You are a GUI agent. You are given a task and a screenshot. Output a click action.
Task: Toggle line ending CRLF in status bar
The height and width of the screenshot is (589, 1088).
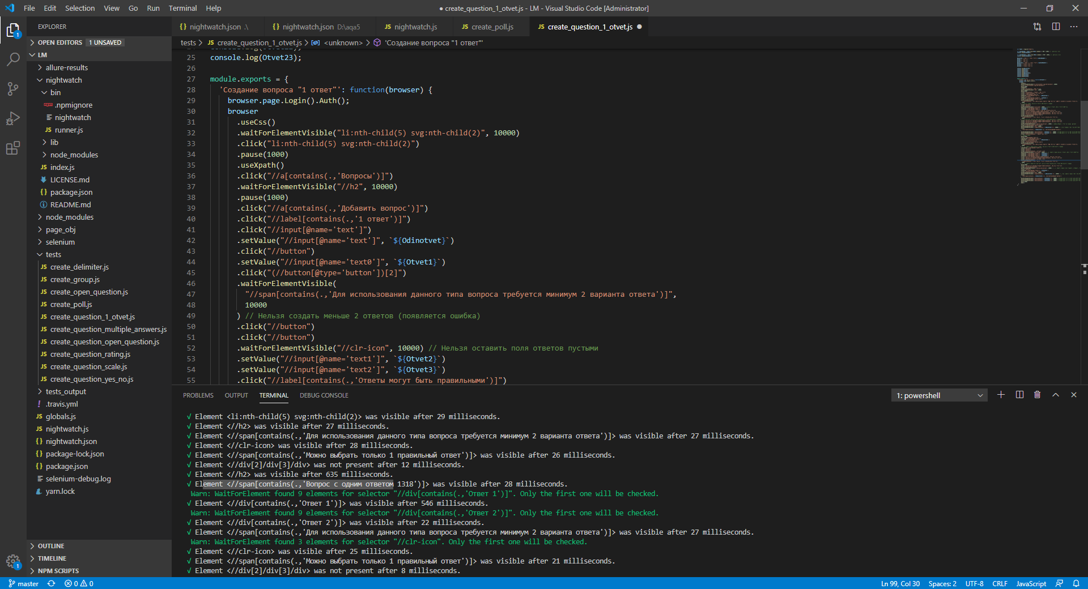tap(1000, 583)
